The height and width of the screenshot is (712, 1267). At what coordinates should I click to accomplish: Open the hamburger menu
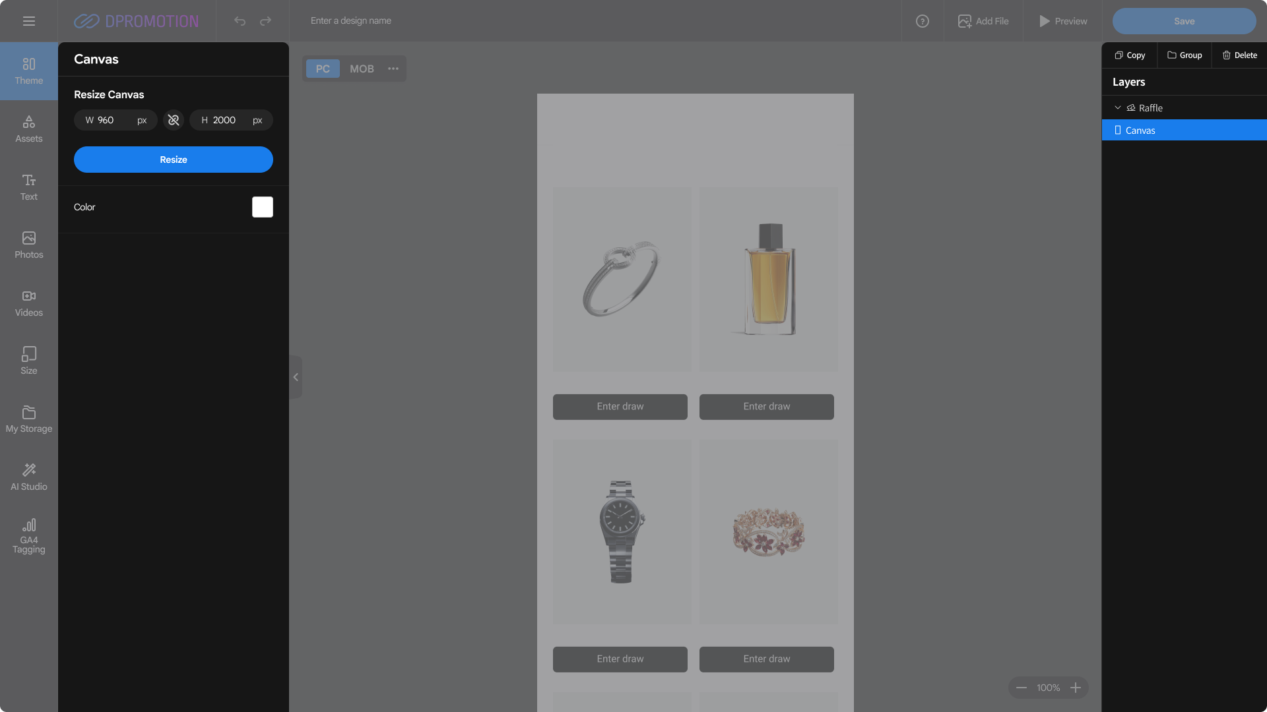pos(29,21)
